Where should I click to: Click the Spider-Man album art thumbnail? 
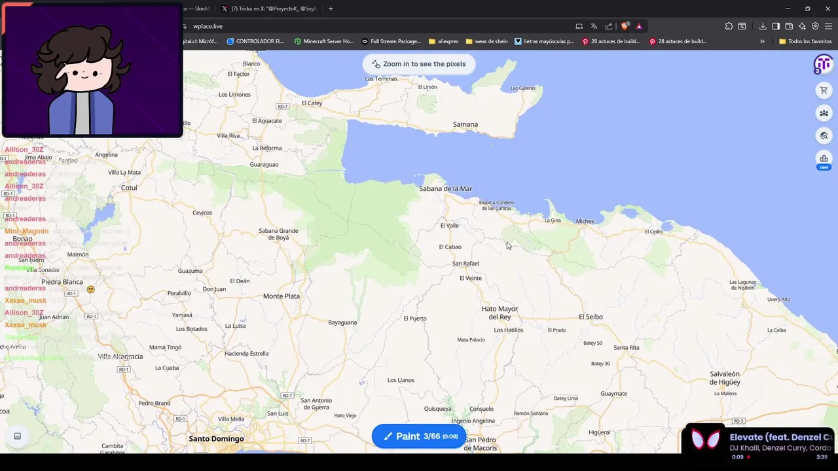[705, 440]
